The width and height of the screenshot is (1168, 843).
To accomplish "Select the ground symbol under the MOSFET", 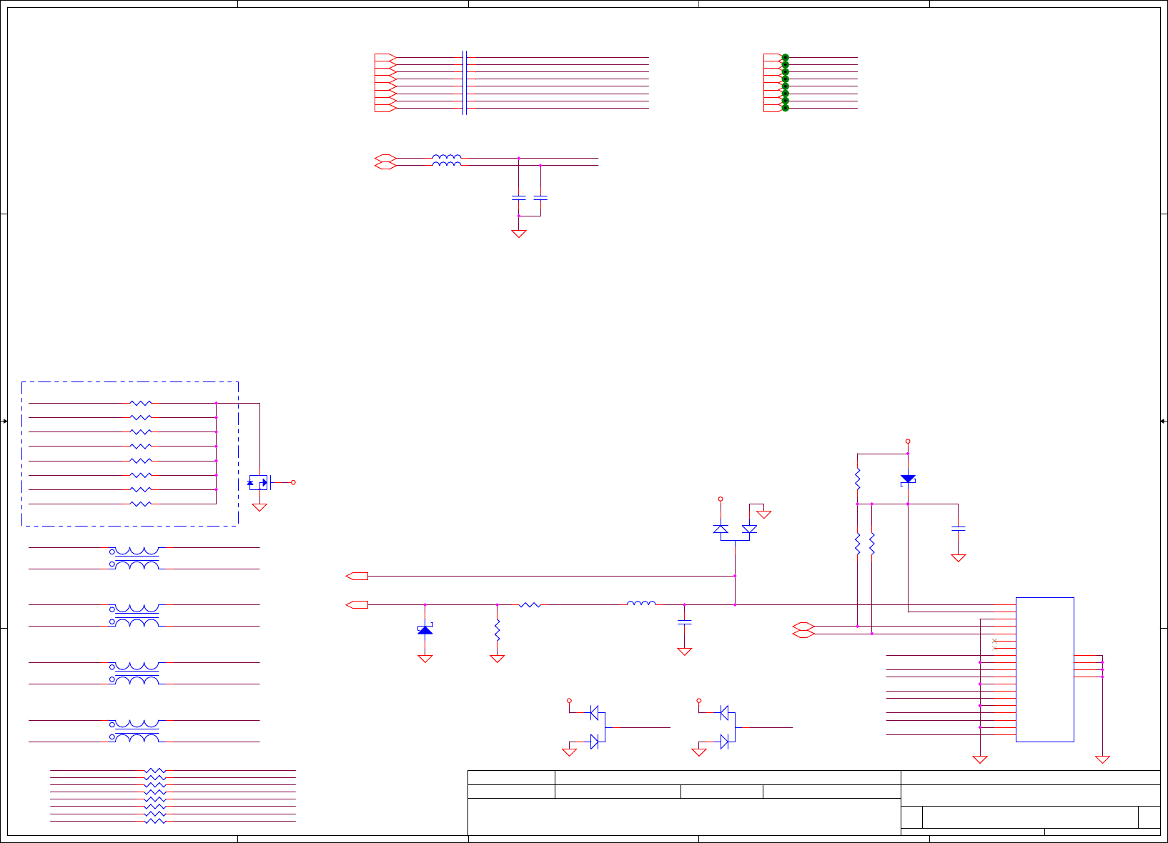I will pyautogui.click(x=259, y=507).
